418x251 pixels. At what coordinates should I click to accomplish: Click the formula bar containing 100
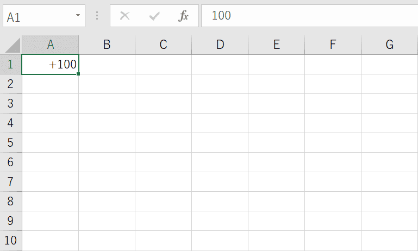tap(309, 16)
